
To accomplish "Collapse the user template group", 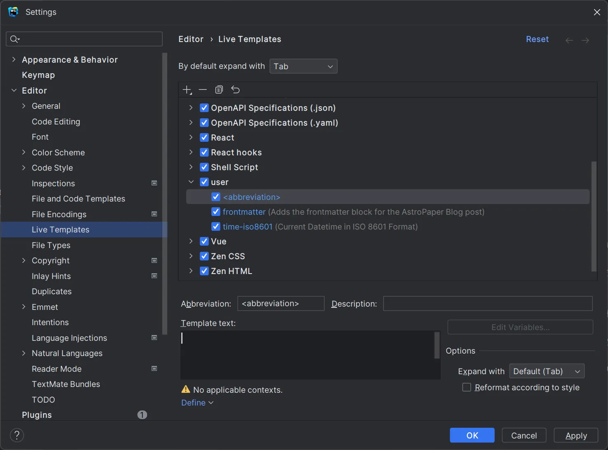I will tap(191, 182).
